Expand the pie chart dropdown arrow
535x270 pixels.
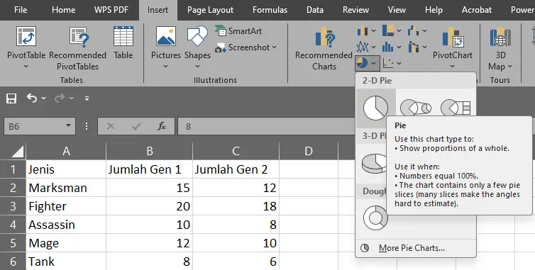(374, 63)
